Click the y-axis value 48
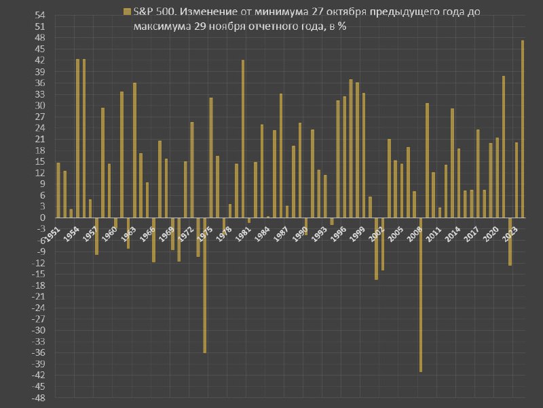543x408 pixels. pyautogui.click(x=40, y=38)
